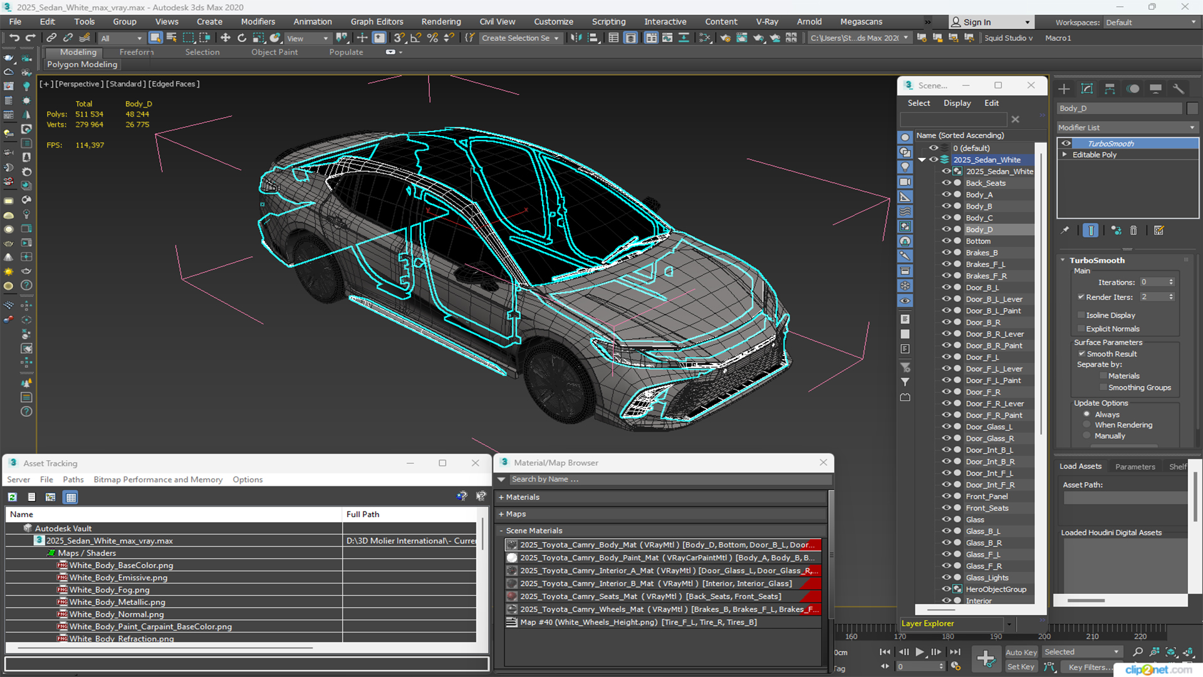The width and height of the screenshot is (1203, 677).
Task: Toggle the Render Iters checkbox
Action: [x=1081, y=297]
